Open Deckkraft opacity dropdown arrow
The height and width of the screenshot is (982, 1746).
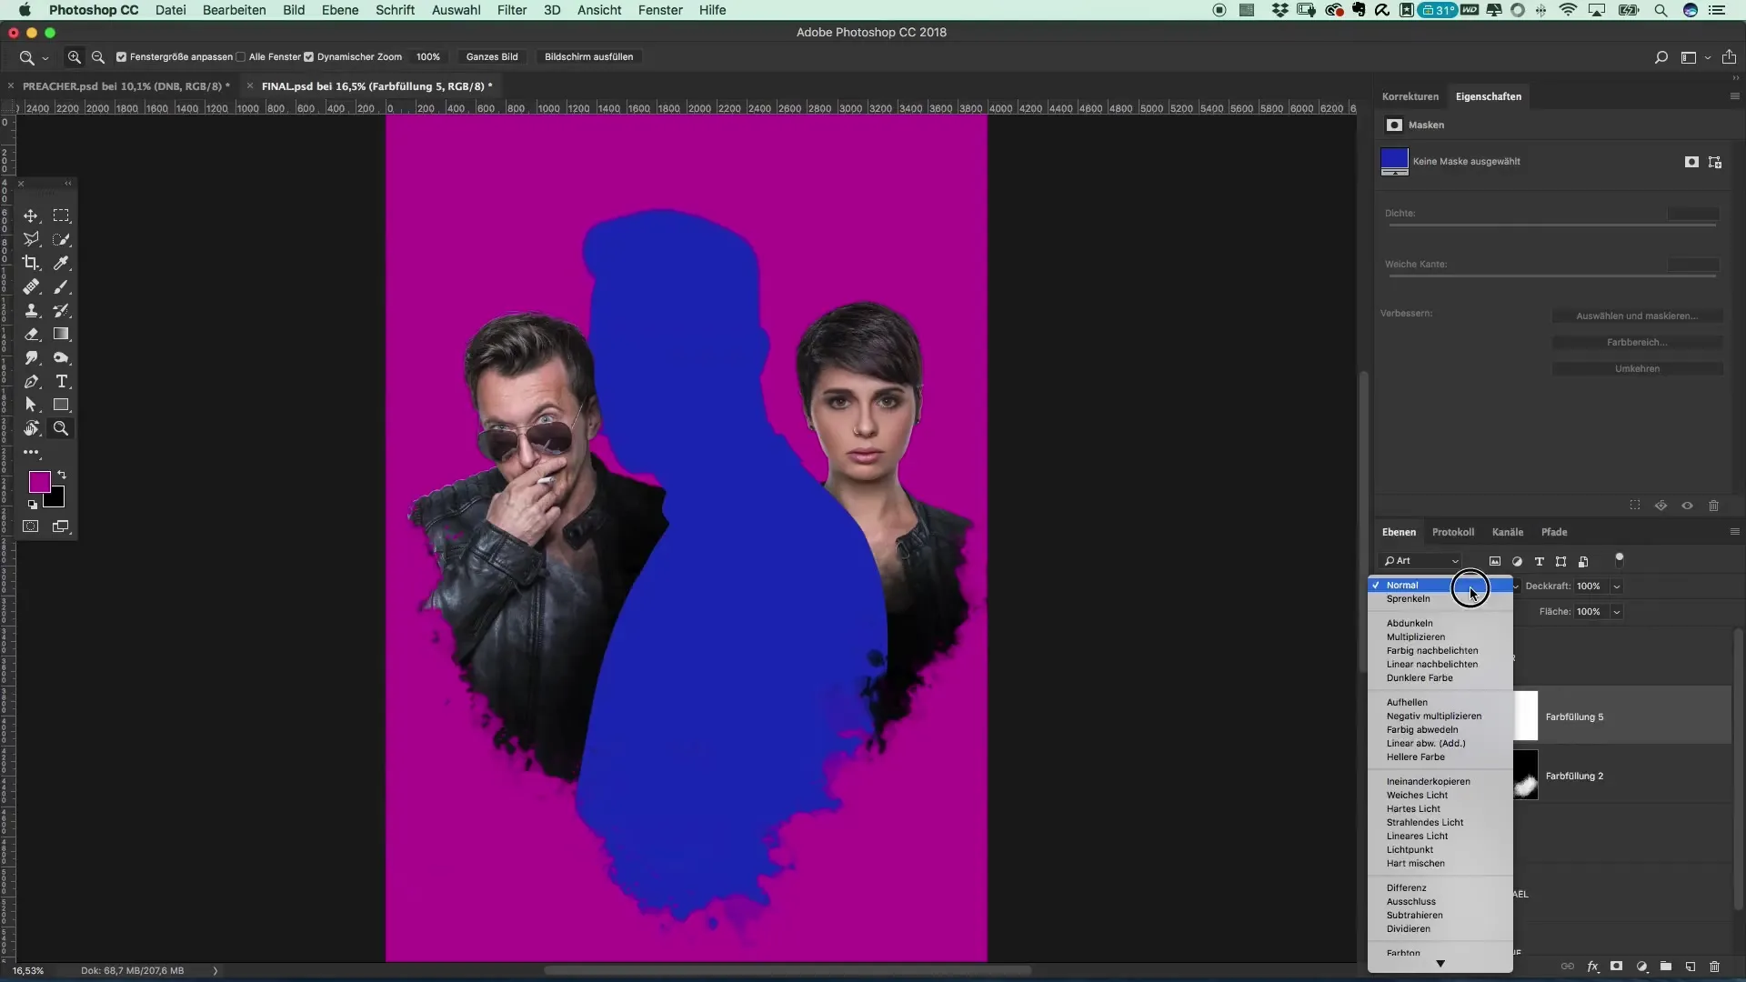click(1617, 586)
